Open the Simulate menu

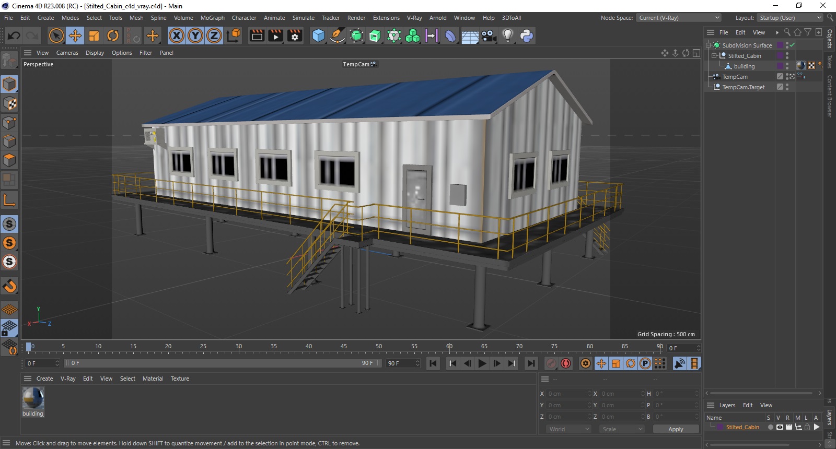(304, 18)
